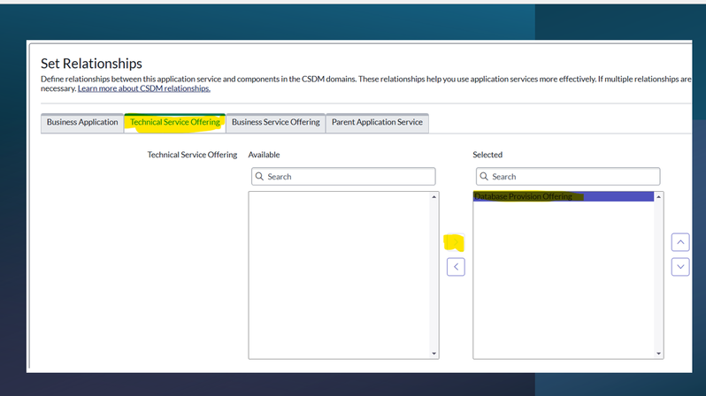The width and height of the screenshot is (706, 396).
Task: Click the magnifier icon in Selected search
Action: 485,177
